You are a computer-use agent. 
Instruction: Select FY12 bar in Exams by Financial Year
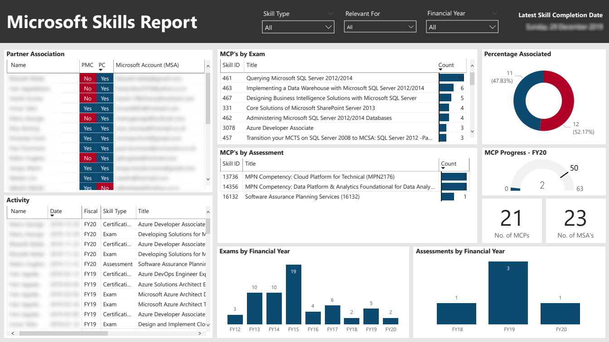[235, 320]
